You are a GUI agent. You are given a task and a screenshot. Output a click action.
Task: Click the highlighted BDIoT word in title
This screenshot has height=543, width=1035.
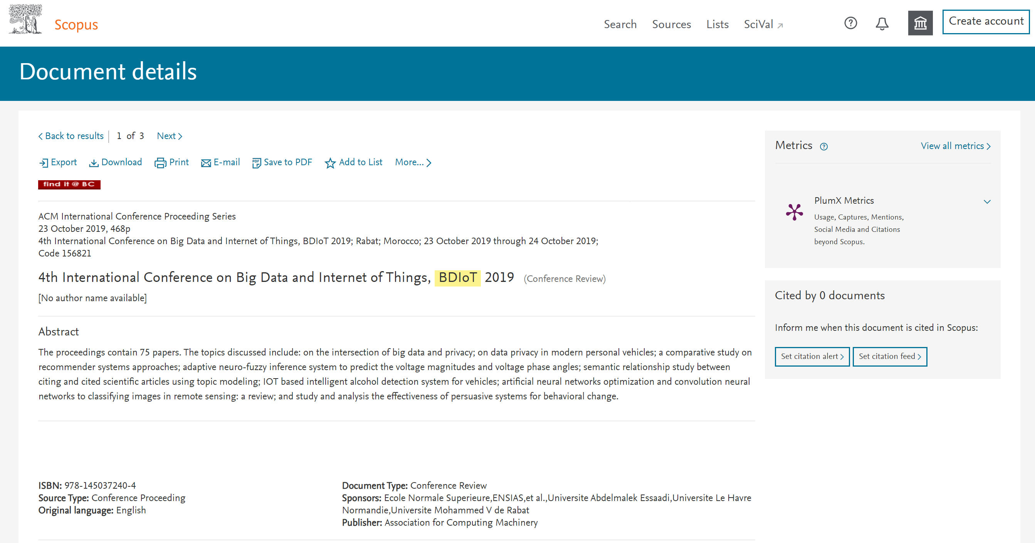pyautogui.click(x=458, y=278)
